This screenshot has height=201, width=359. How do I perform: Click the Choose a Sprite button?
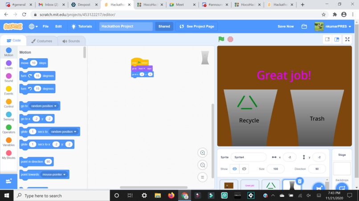coord(319,187)
